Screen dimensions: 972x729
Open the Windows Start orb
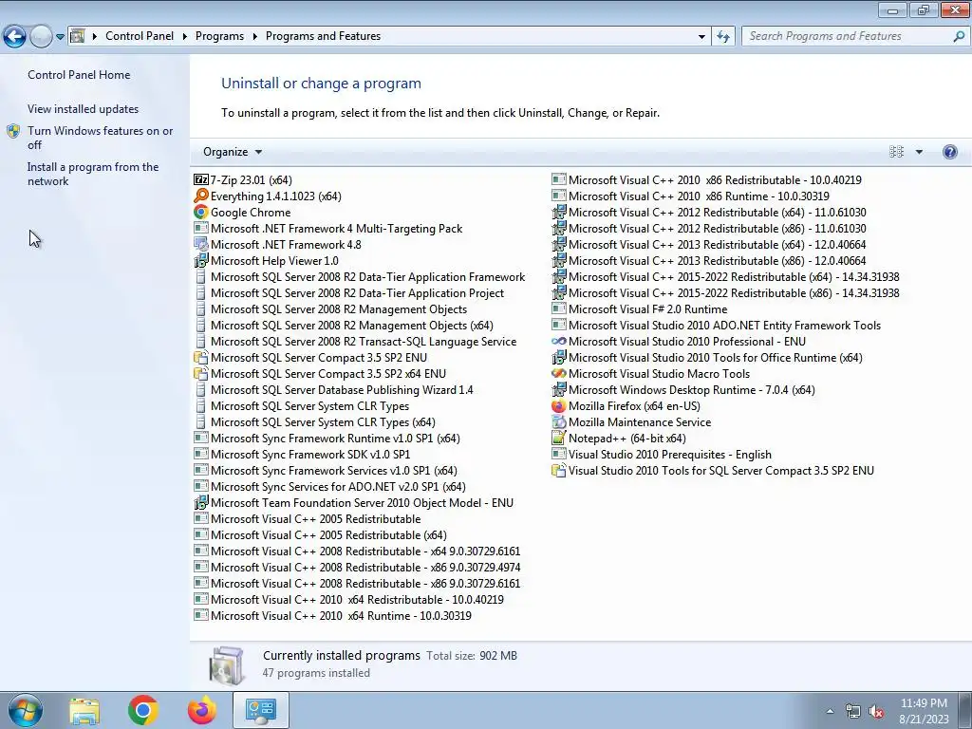click(25, 710)
